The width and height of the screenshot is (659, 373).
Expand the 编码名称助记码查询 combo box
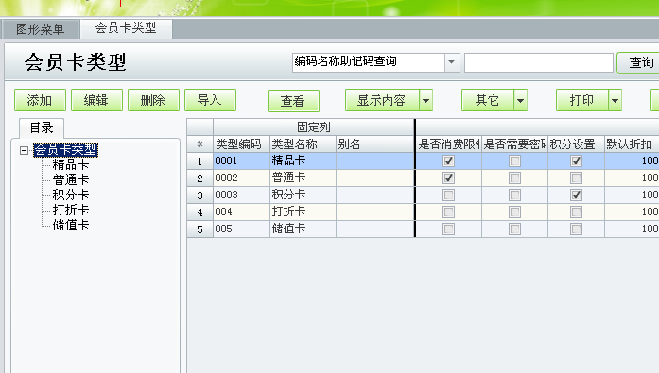click(451, 62)
